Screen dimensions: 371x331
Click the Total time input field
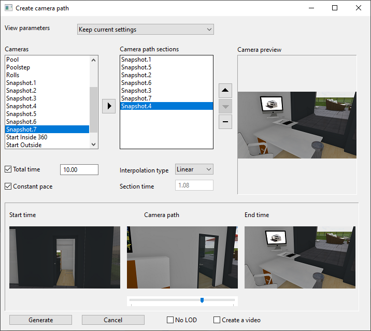tap(79, 170)
